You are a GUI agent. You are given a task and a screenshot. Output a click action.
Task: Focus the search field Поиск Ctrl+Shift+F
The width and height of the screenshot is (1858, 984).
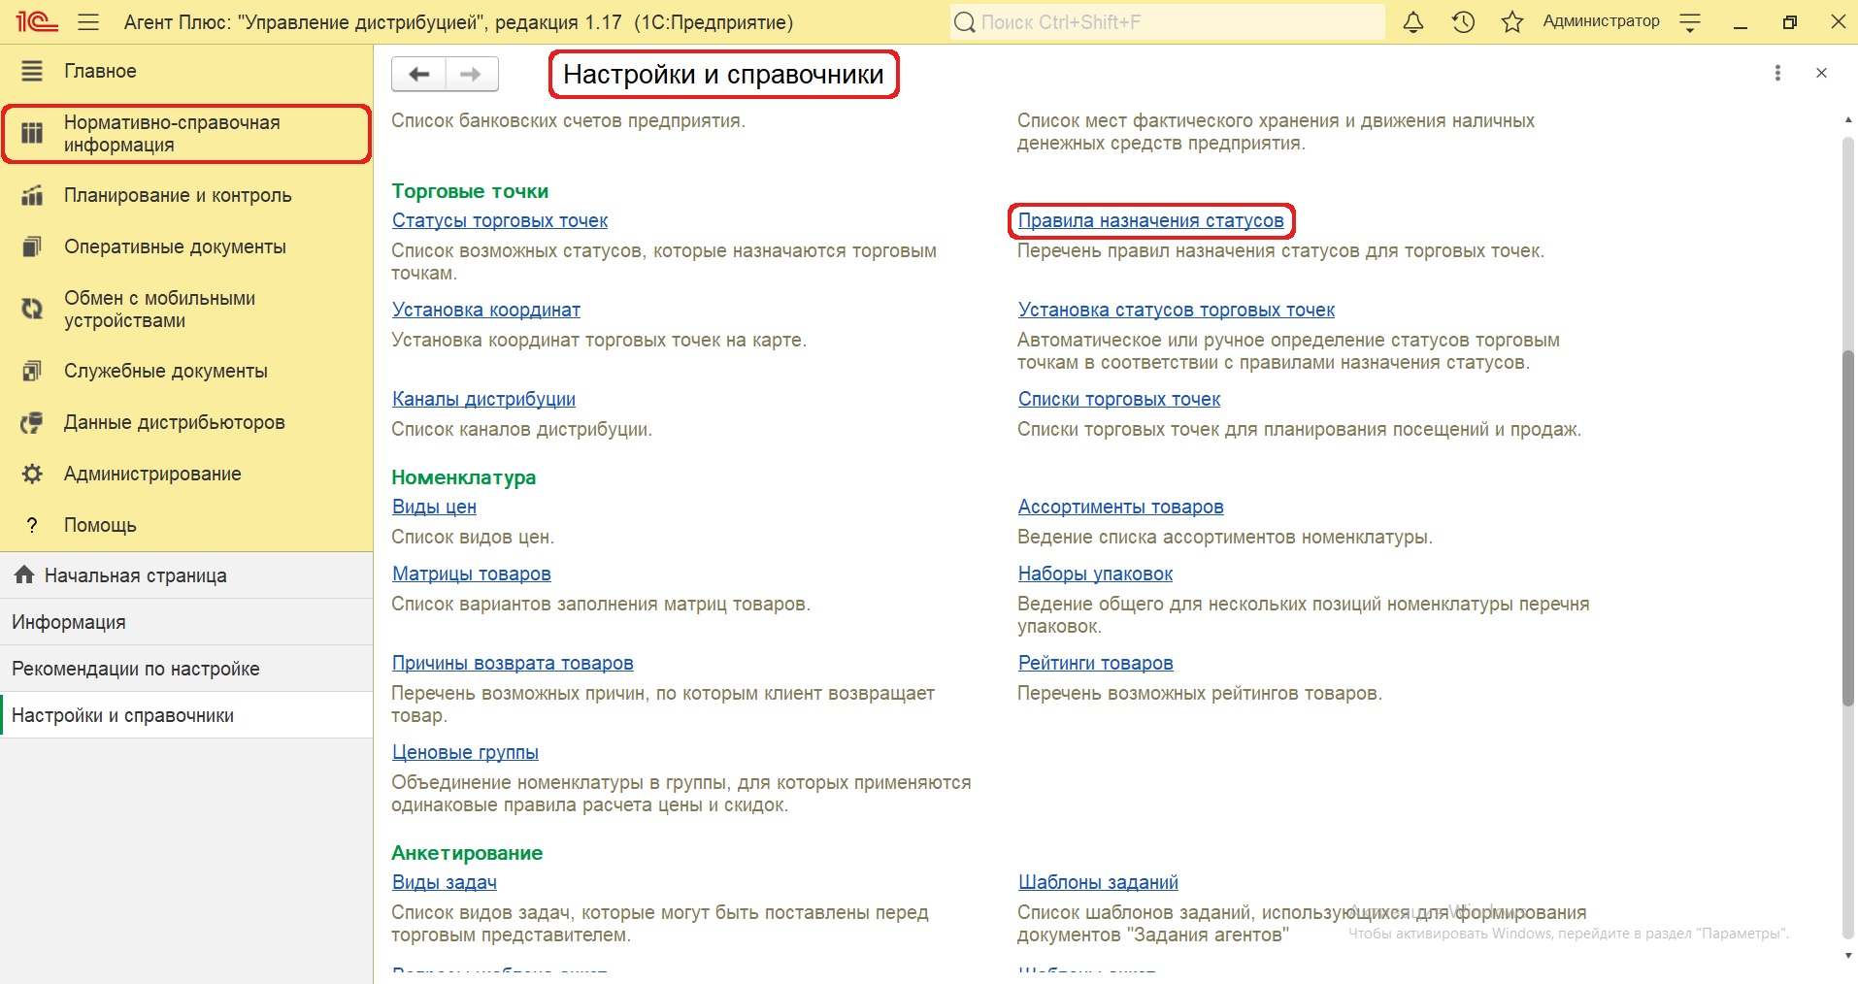pyautogui.click(x=1167, y=21)
